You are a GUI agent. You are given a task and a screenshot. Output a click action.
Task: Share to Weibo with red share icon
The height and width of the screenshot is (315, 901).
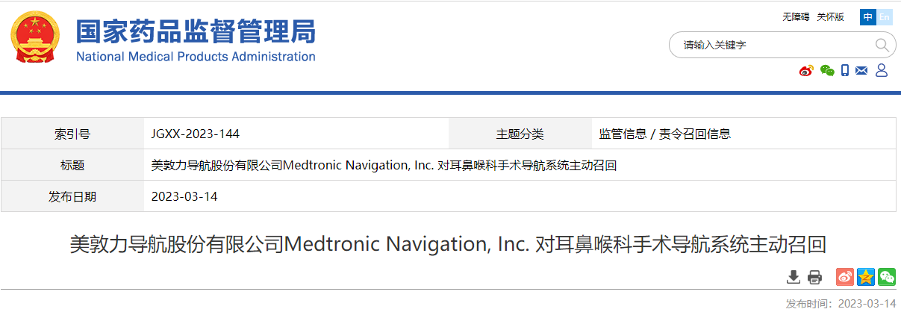tap(844, 276)
